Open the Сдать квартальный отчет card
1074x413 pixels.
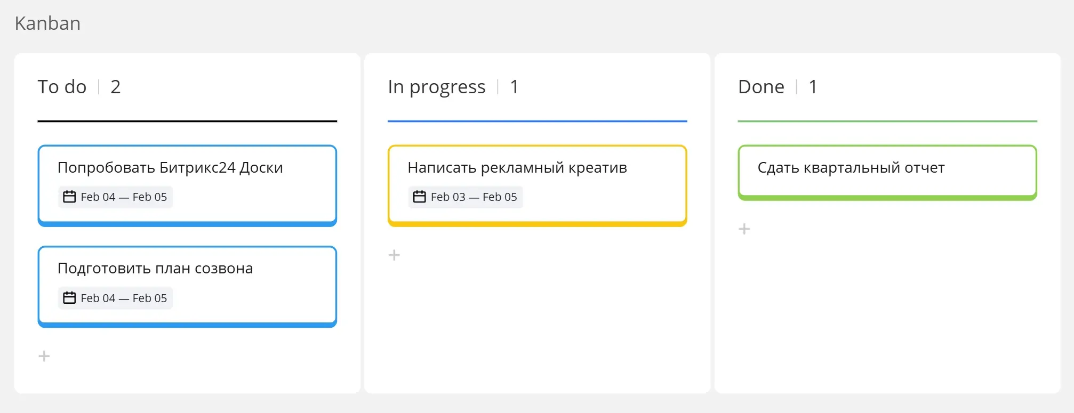click(x=887, y=173)
